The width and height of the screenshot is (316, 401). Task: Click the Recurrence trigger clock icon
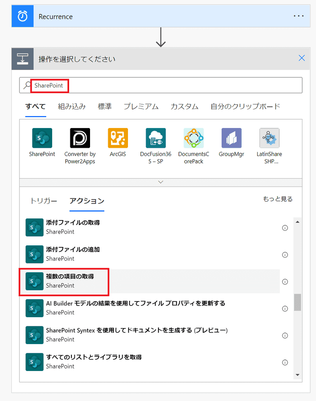(x=23, y=17)
